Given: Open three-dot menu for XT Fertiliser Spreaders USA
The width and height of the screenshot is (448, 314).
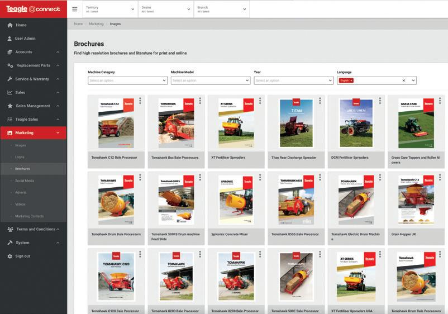Looking at the screenshot, I should click(380, 254).
